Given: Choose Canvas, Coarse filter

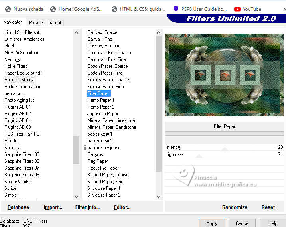Looking at the screenshot, I should point(103,32).
